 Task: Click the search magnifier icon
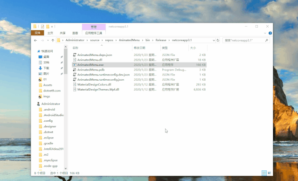[266, 40]
